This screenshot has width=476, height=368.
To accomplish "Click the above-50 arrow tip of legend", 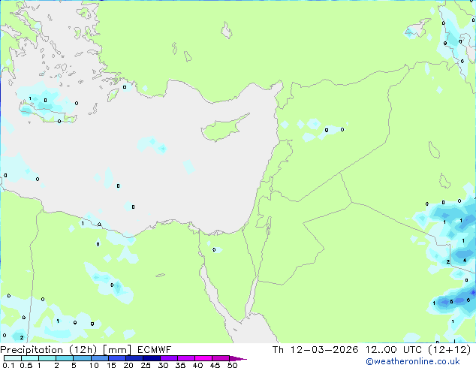I will tap(238, 358).
